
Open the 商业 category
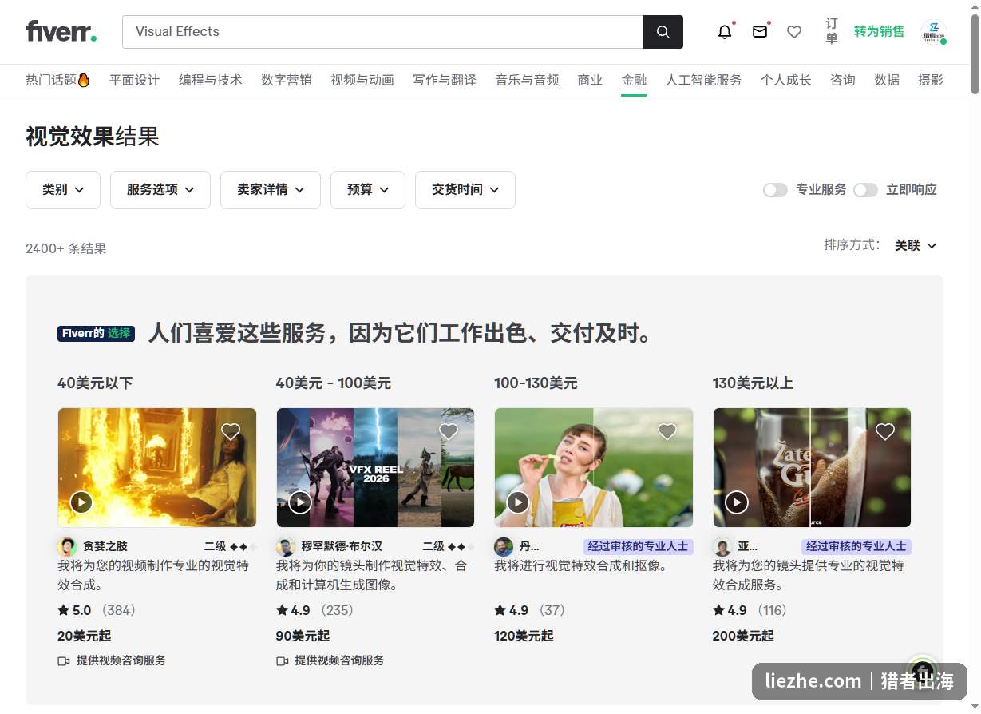coord(591,80)
